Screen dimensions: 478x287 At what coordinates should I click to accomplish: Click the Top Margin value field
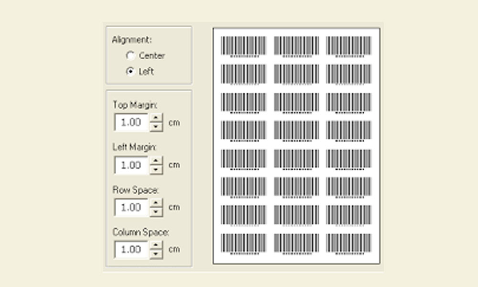(131, 122)
